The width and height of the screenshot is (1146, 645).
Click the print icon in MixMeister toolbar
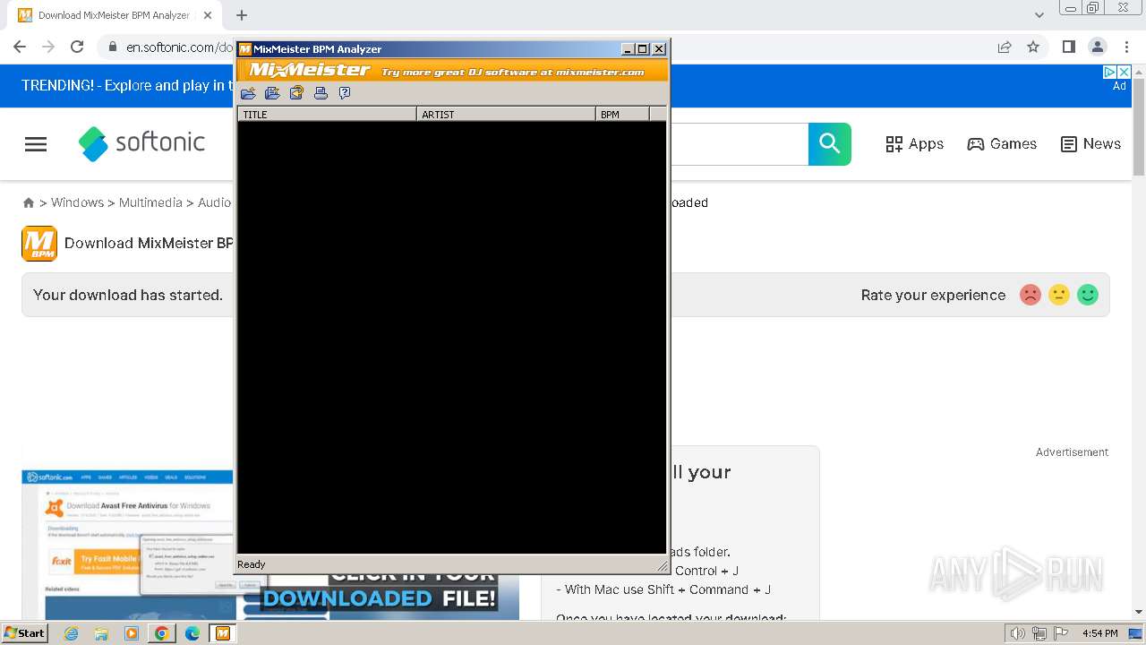[x=321, y=93]
